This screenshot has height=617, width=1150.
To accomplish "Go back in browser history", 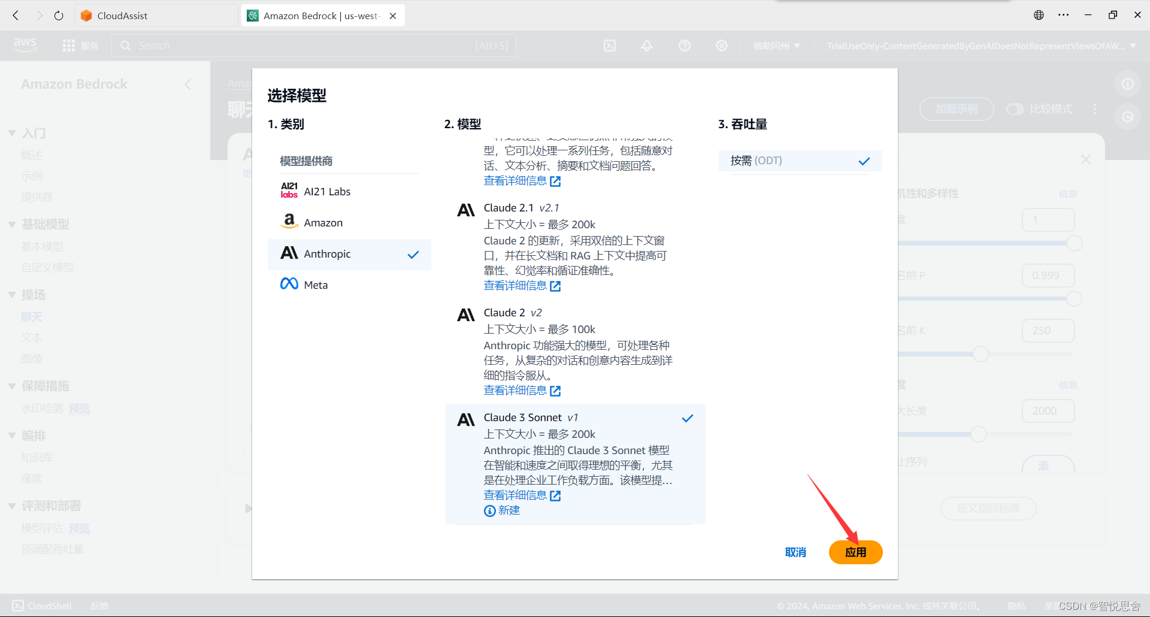I will [16, 16].
